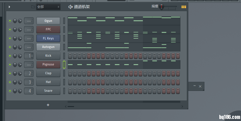Click the Clap channel pan knob

click(15, 73)
